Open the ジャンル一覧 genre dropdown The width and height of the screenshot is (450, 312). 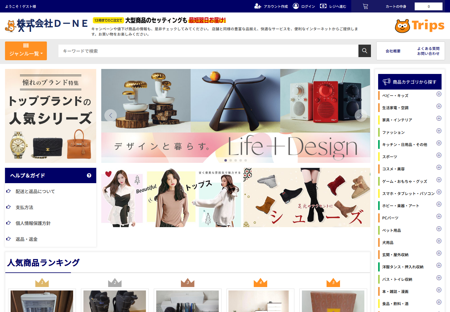point(26,51)
